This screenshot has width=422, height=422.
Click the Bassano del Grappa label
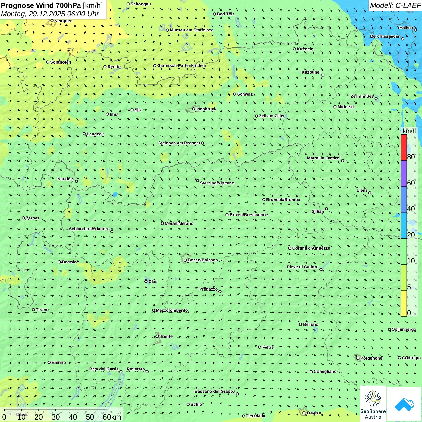(215, 391)
